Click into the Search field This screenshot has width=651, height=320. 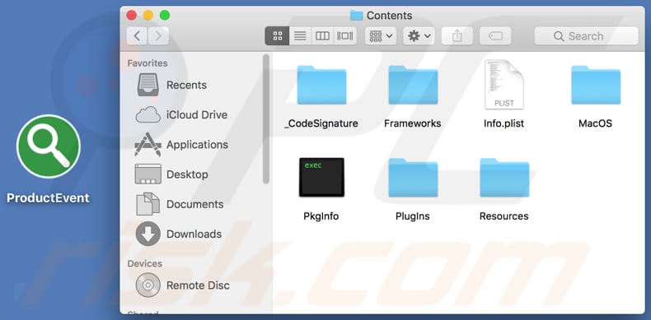(586, 36)
